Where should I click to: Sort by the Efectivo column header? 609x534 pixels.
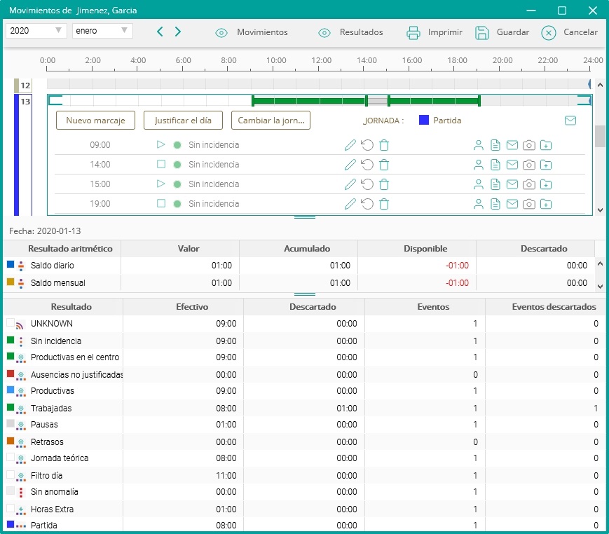coord(184,307)
